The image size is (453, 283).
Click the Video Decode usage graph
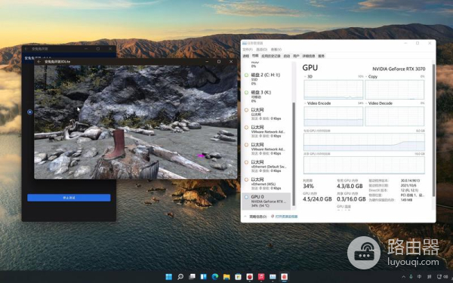point(395,116)
